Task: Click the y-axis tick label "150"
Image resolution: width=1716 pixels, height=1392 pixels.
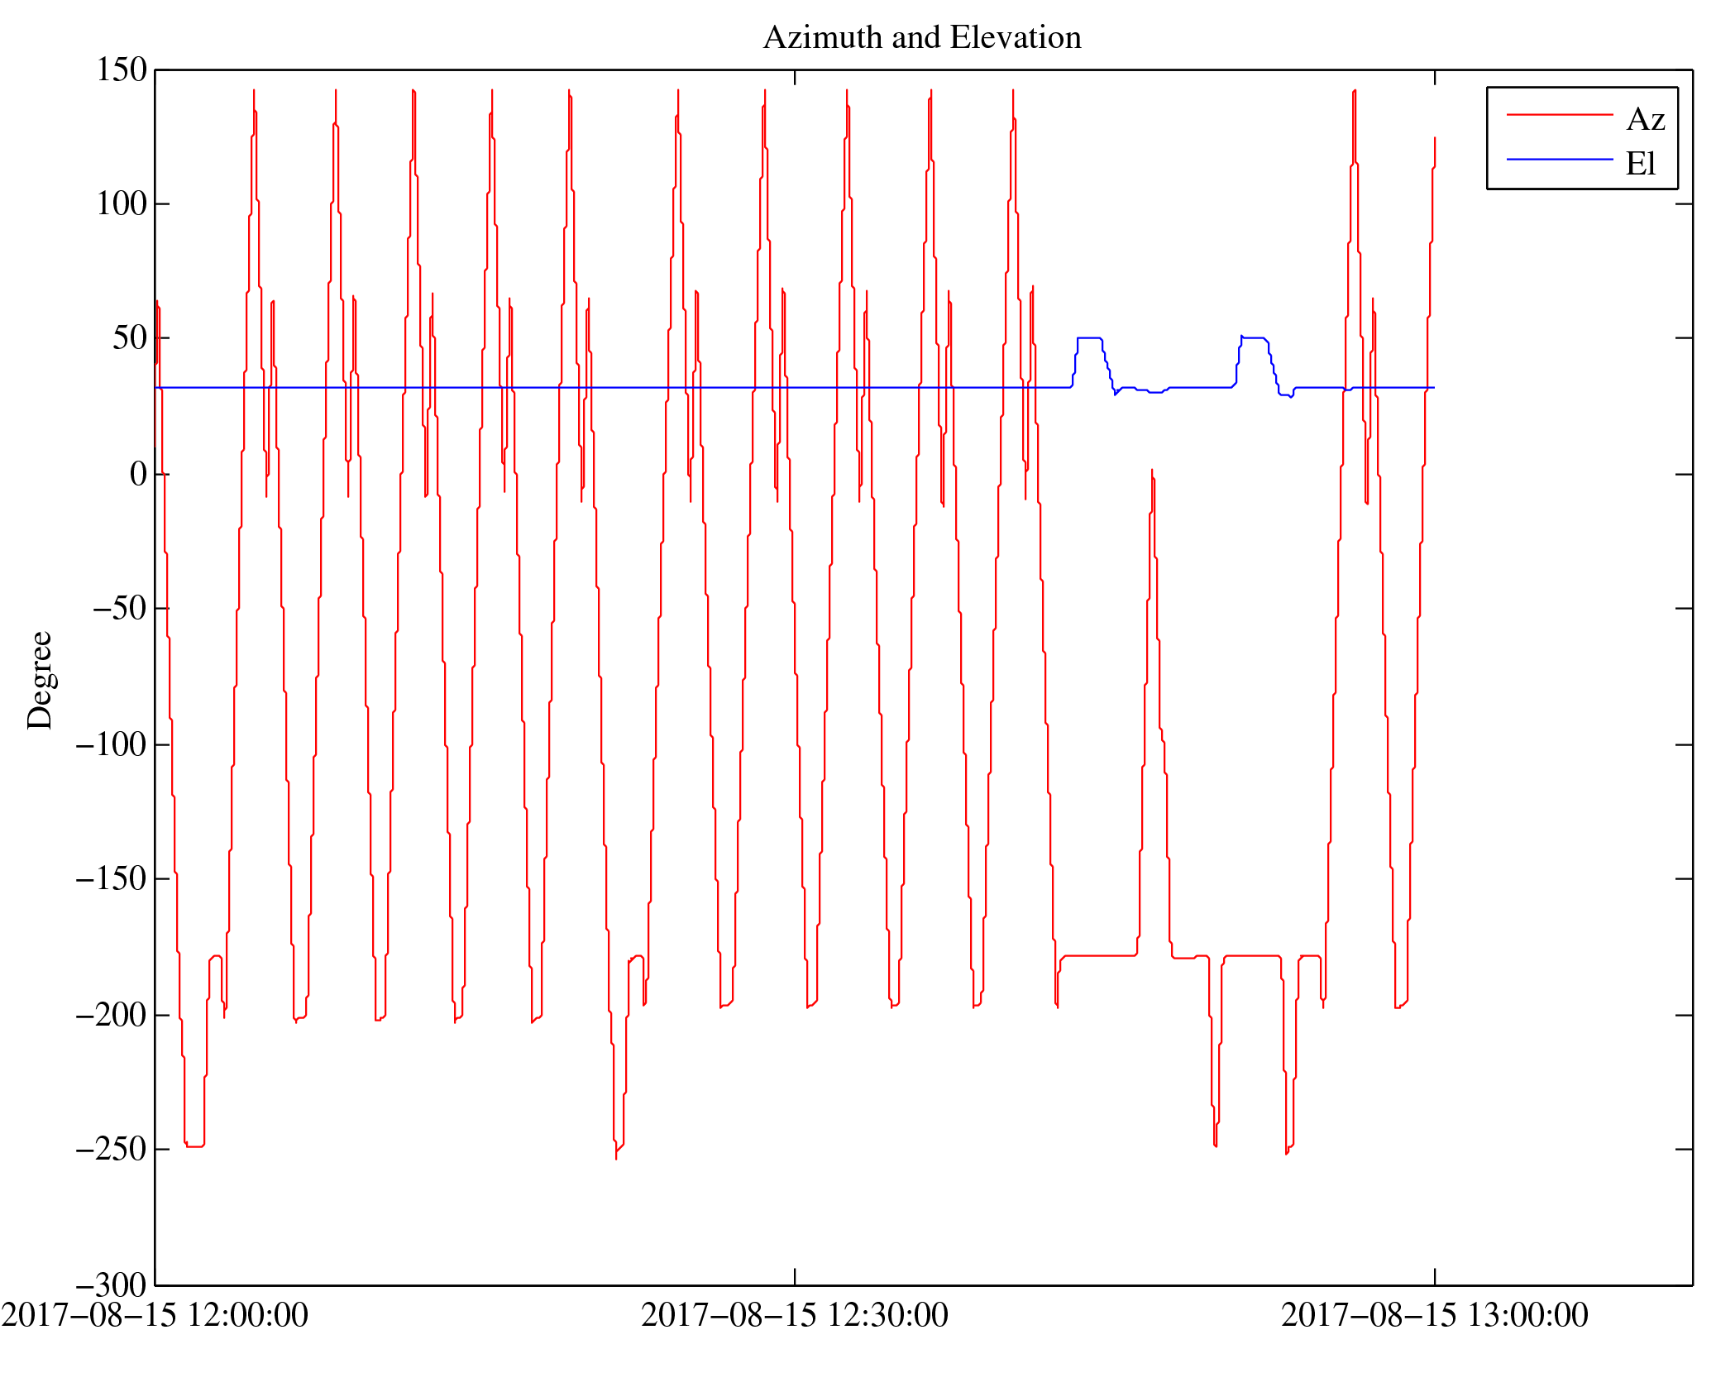Action: [x=122, y=69]
